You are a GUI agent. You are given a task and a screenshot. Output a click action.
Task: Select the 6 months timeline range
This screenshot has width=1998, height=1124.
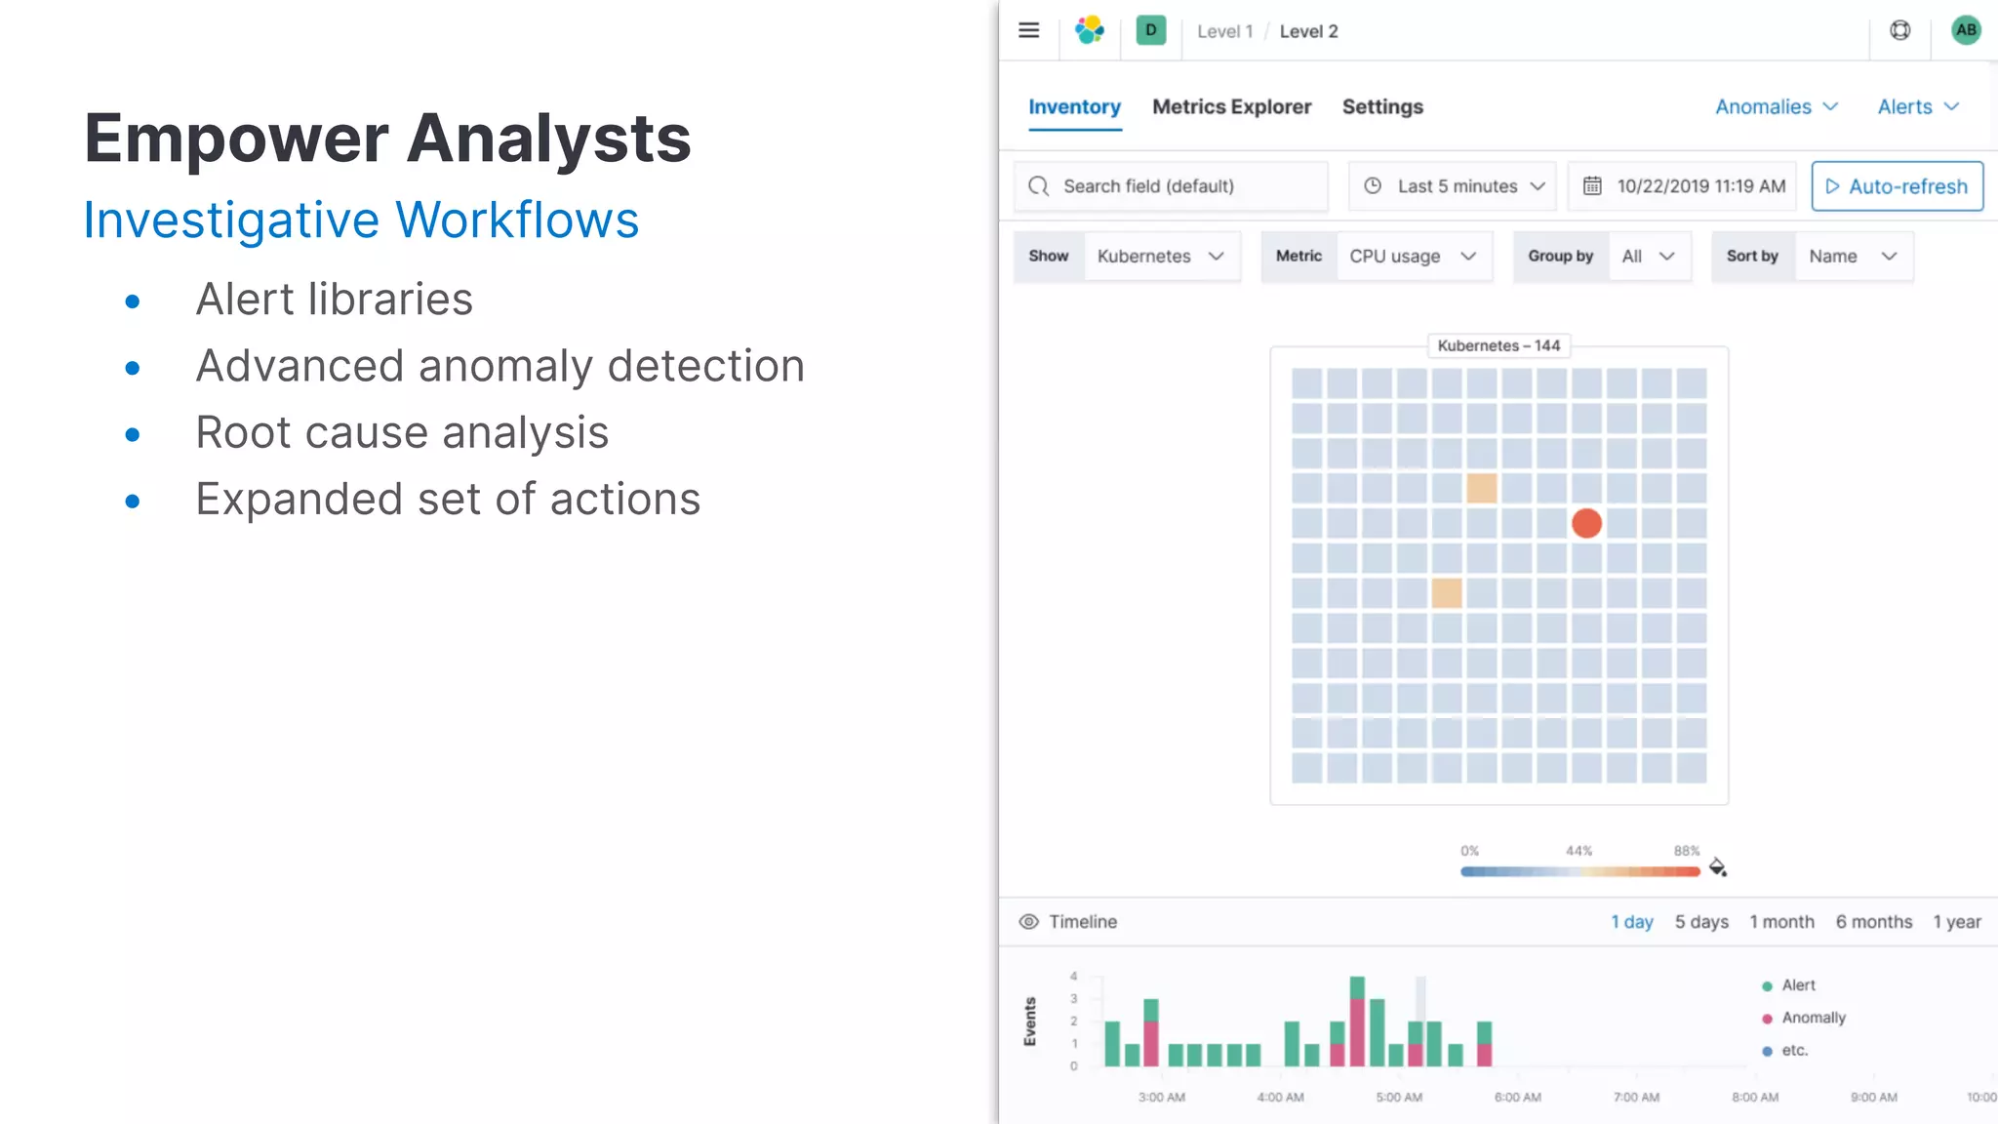1873,922
